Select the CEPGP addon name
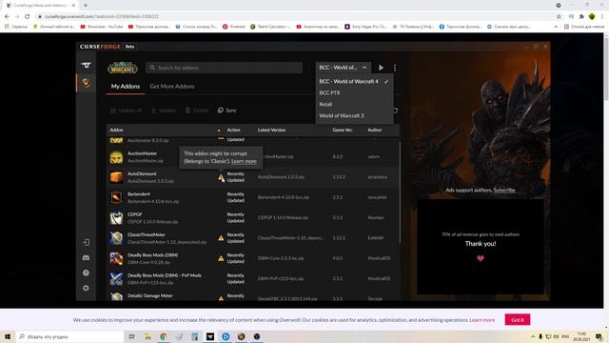 [x=135, y=214]
